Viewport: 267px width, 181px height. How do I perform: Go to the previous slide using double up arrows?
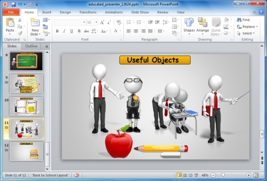tap(262, 158)
